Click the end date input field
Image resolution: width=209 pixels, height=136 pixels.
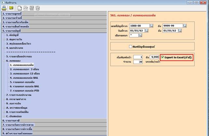[170, 31]
